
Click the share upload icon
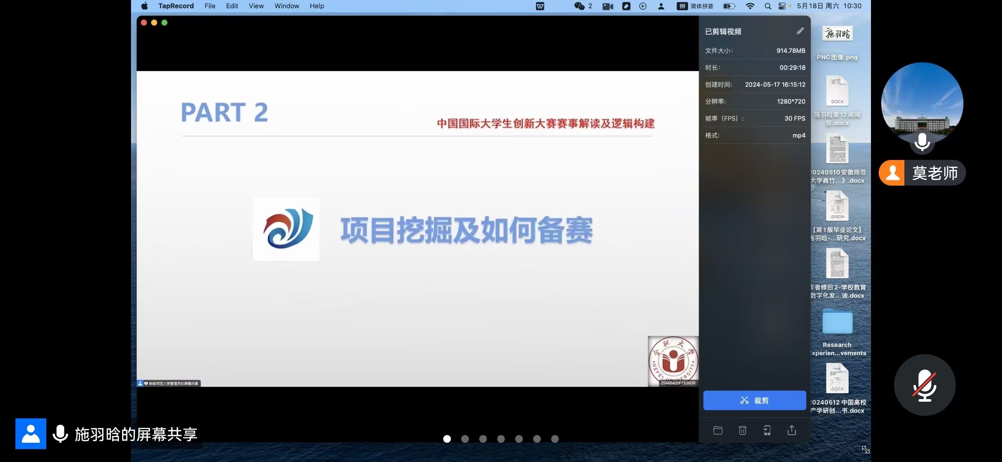click(792, 430)
